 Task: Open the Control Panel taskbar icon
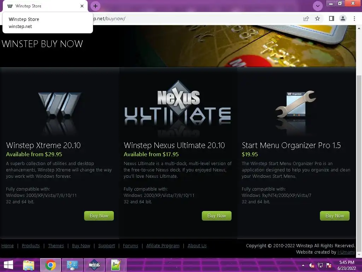(72, 265)
